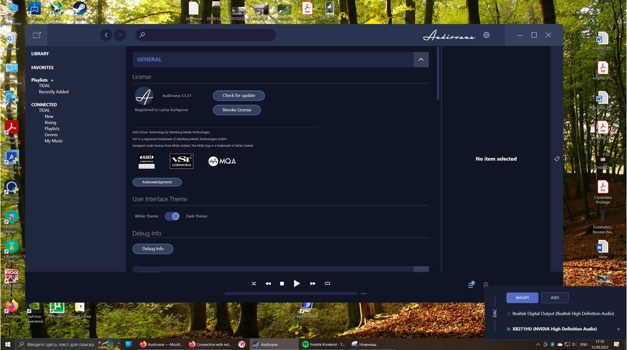Go forward with the right arrow

[x=120, y=35]
